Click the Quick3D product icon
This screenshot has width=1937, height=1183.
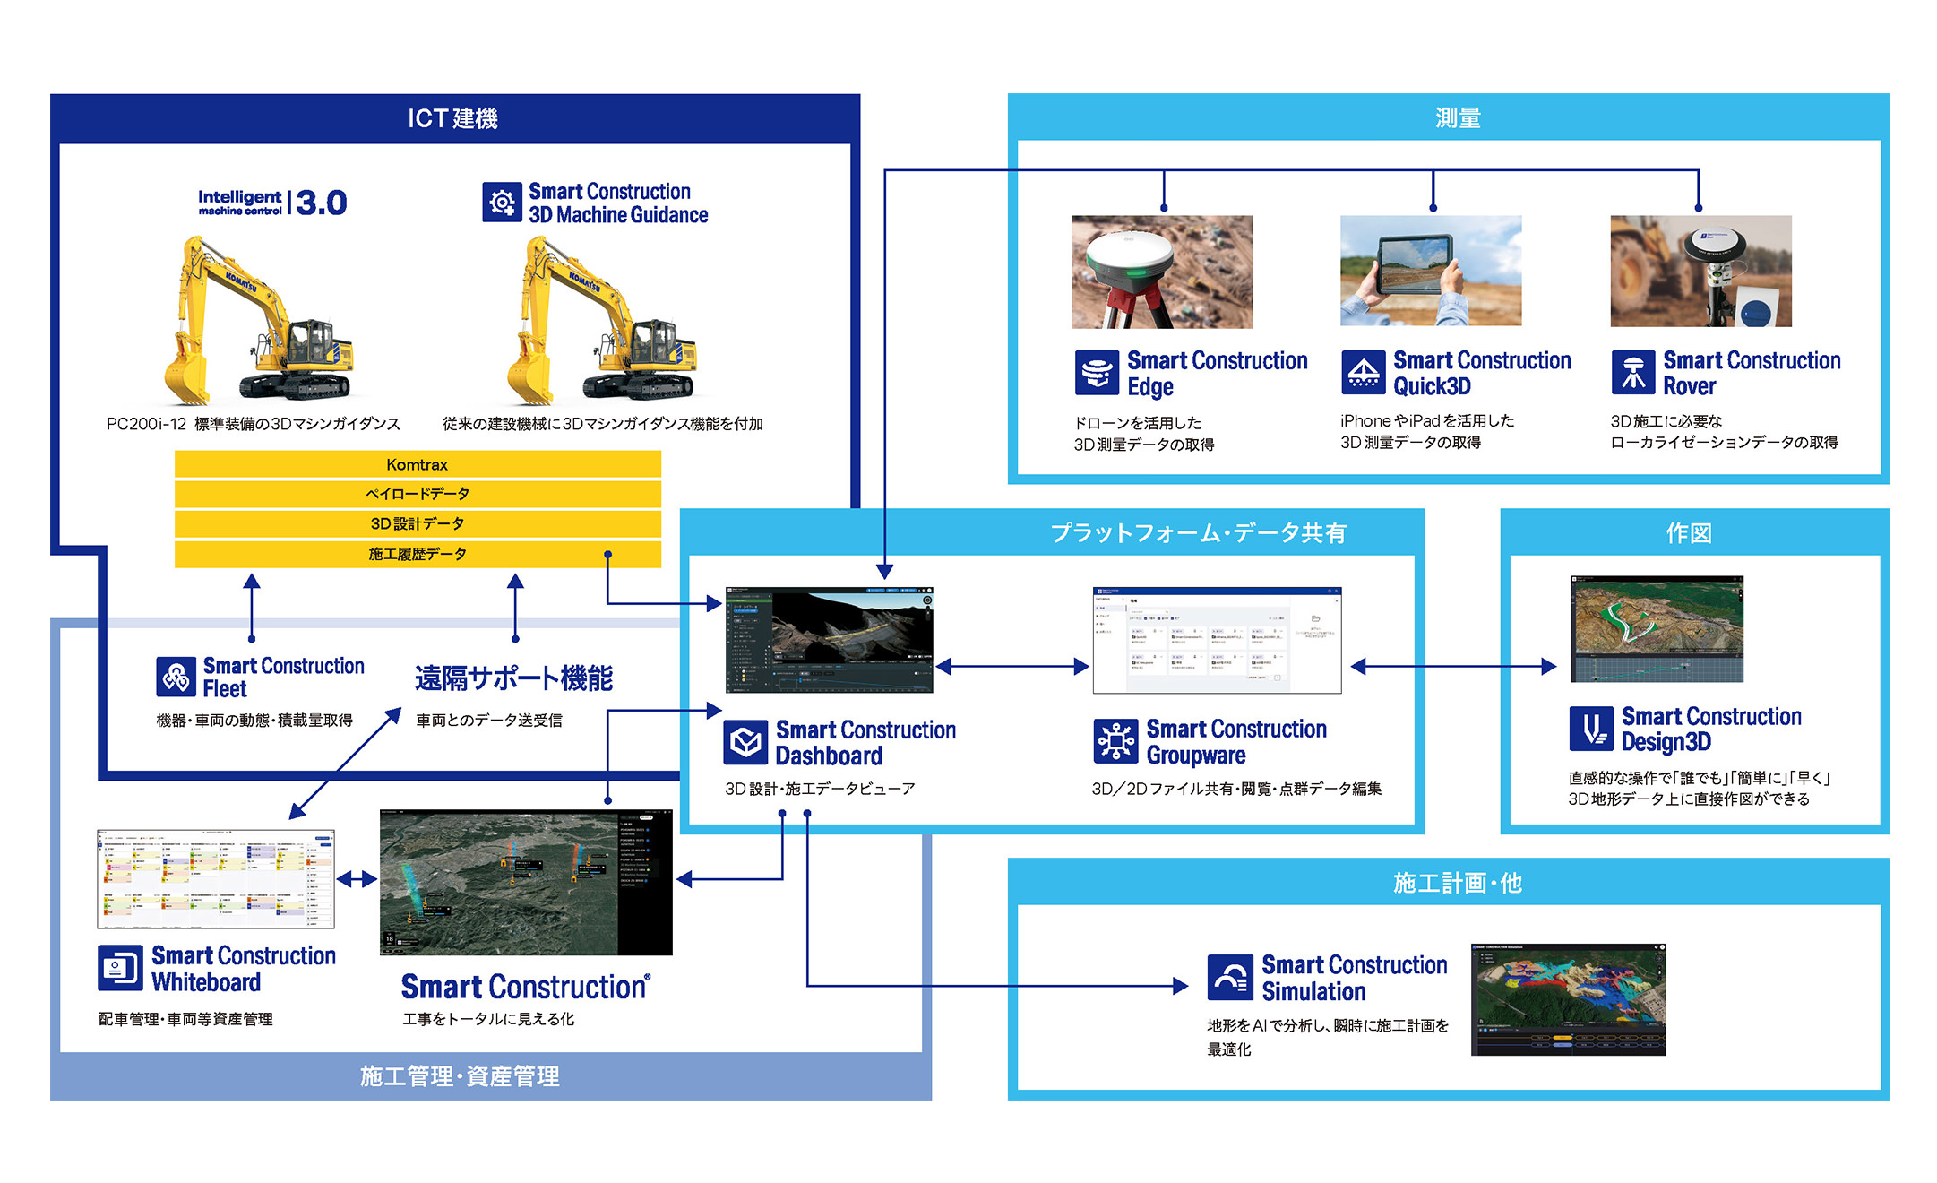point(1363,372)
